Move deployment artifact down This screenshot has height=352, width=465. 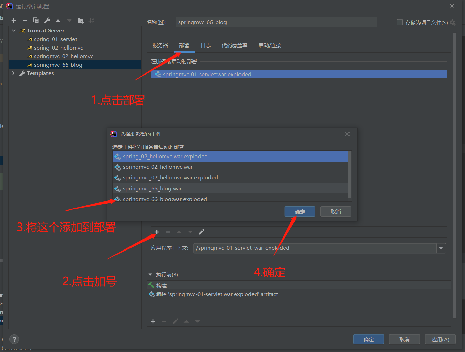[190, 232]
